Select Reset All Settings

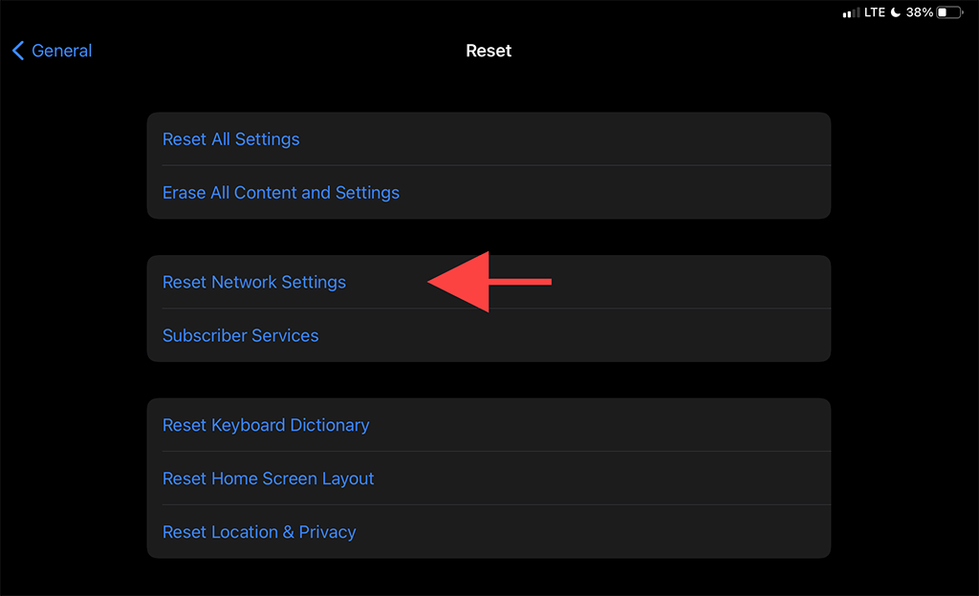[230, 138]
